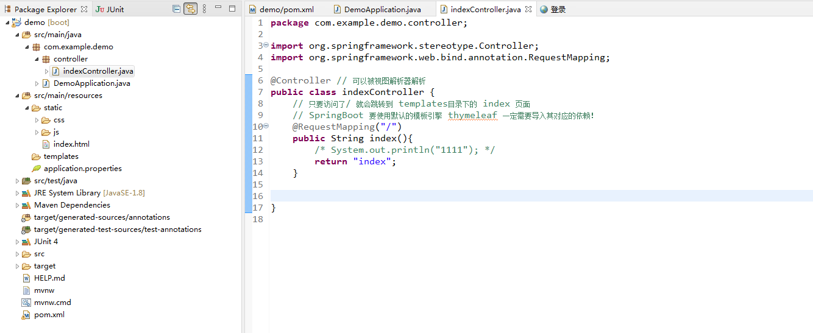This screenshot has height=333, width=813.
Task: Click the demo project icon
Action: 16,22
